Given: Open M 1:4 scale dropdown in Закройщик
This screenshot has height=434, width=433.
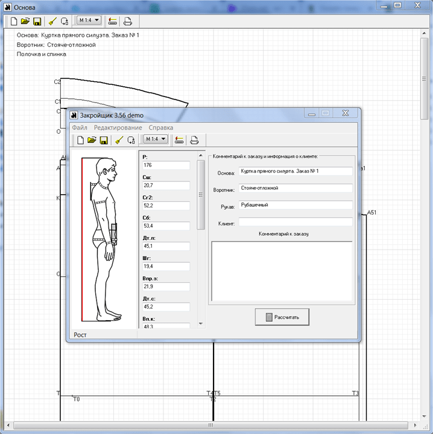Looking at the screenshot, I should 156,139.
